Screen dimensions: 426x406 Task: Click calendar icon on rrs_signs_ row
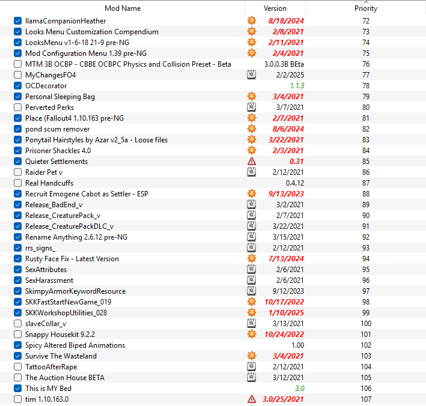251,247
